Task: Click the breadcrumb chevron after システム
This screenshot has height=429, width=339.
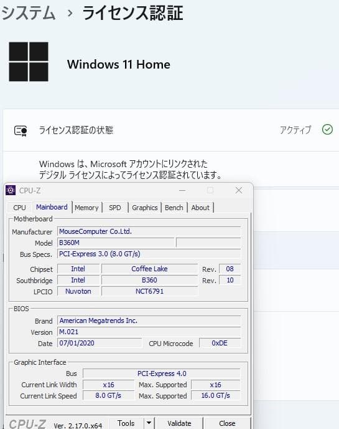Action: click(70, 13)
